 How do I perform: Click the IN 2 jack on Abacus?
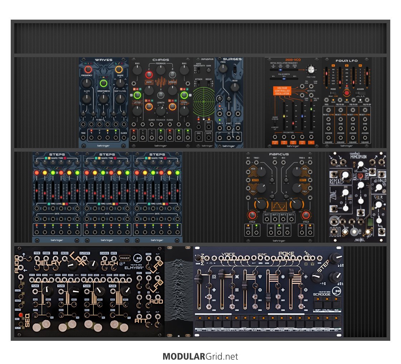point(275,162)
